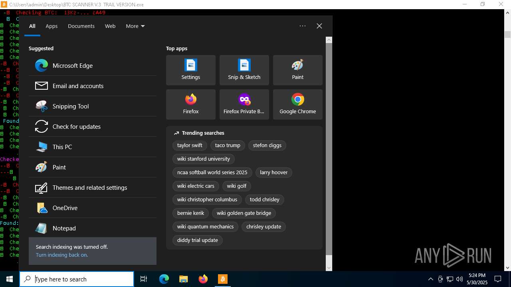The width and height of the screenshot is (511, 287).
Task: Open Snip & Sketch tile
Action: (244, 70)
